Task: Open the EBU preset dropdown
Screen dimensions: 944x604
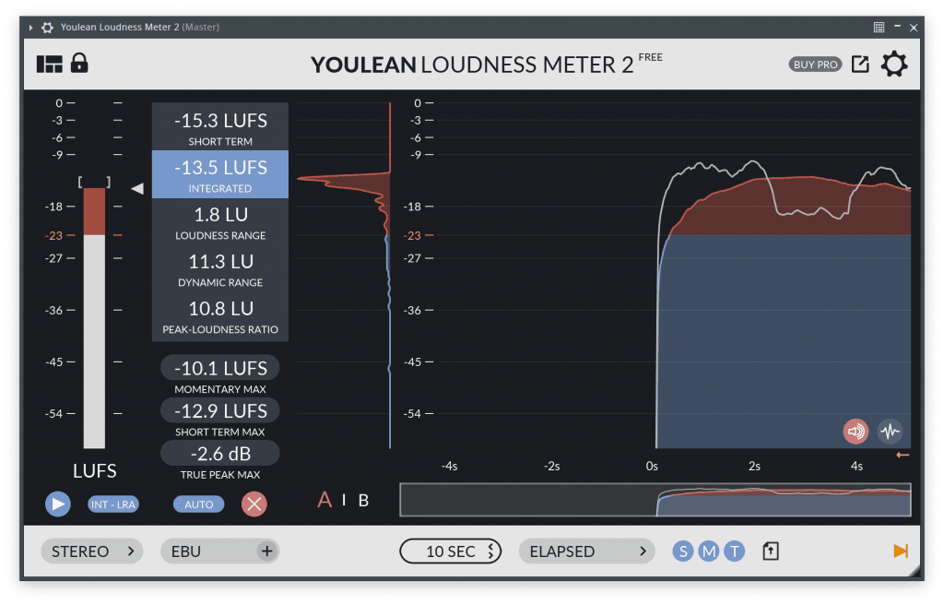Action: click(219, 551)
